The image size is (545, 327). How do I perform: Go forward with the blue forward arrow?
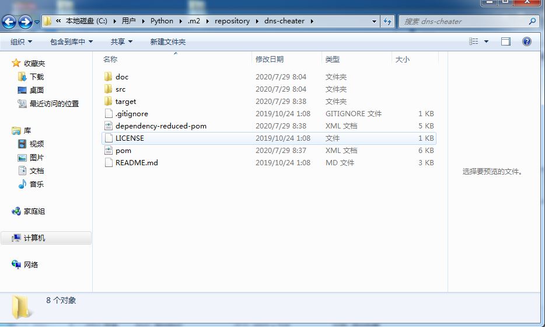(25, 22)
